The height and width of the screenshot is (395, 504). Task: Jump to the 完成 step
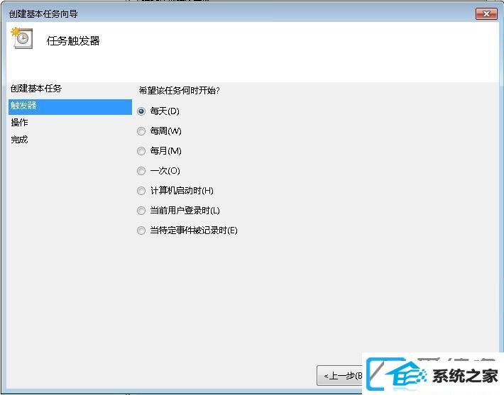click(x=19, y=140)
